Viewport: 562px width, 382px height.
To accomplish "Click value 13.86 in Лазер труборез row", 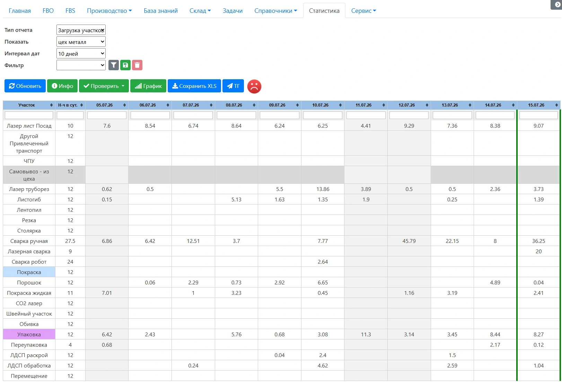I will [x=323, y=189].
